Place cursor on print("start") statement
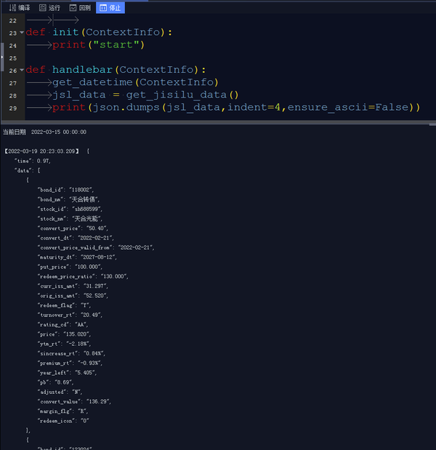Viewport: 436px width, 450px height. coord(99,45)
